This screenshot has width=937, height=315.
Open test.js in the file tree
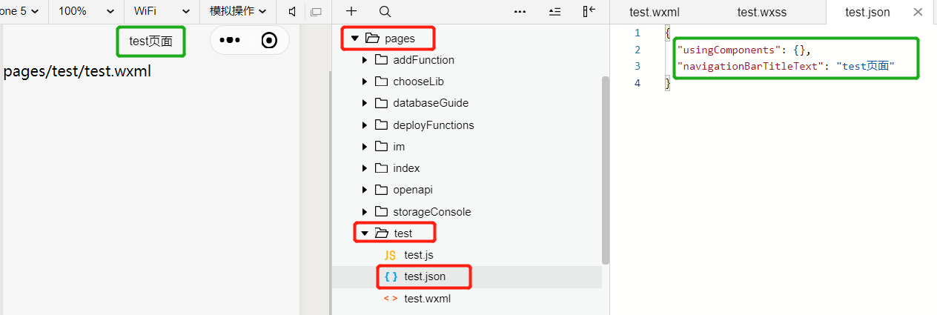(x=419, y=255)
